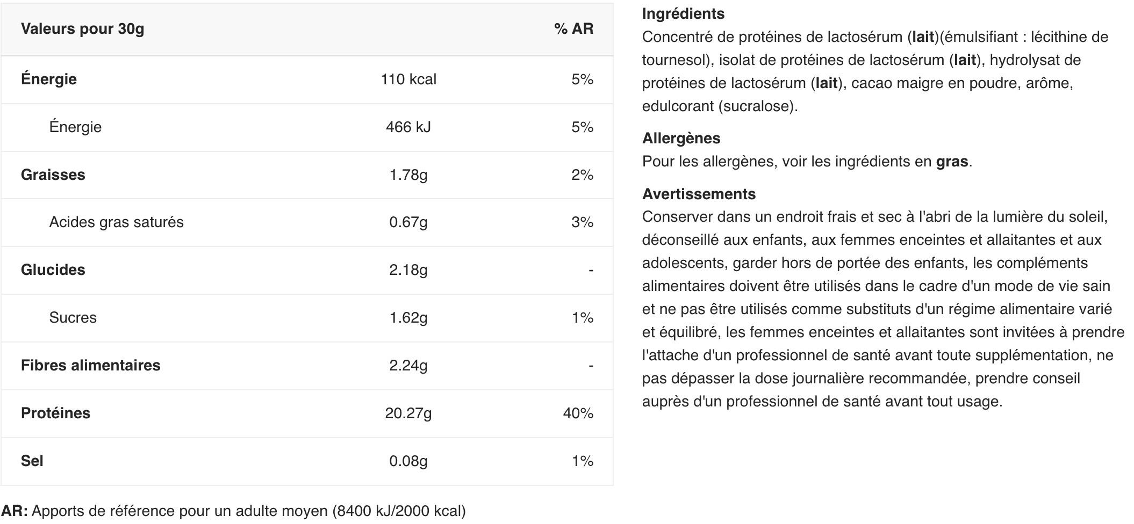Select the 'Sel' row label
The width and height of the screenshot is (1134, 524).
pyautogui.click(x=32, y=461)
